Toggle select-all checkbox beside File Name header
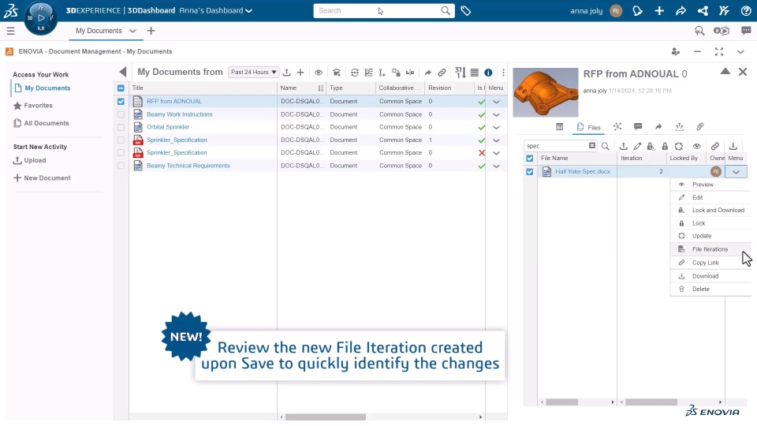Screen dimensions: 757x426 [530, 159]
